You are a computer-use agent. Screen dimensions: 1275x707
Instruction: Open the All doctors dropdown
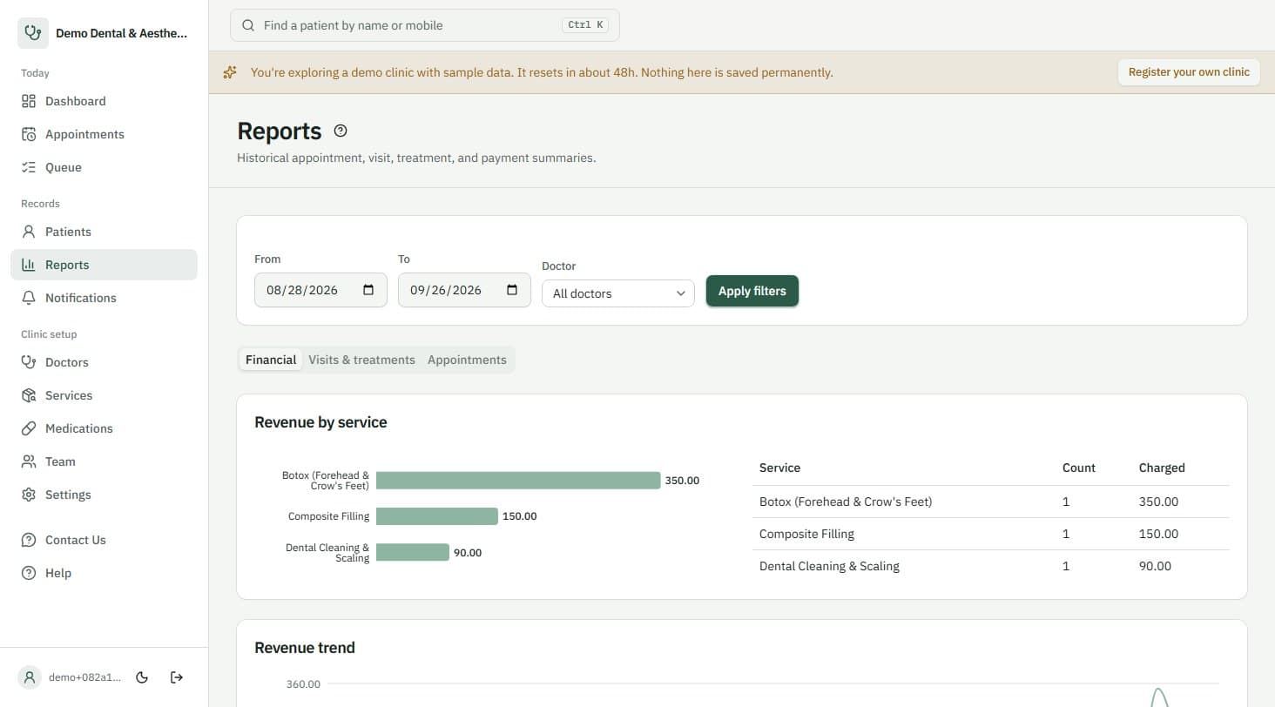[x=618, y=293]
